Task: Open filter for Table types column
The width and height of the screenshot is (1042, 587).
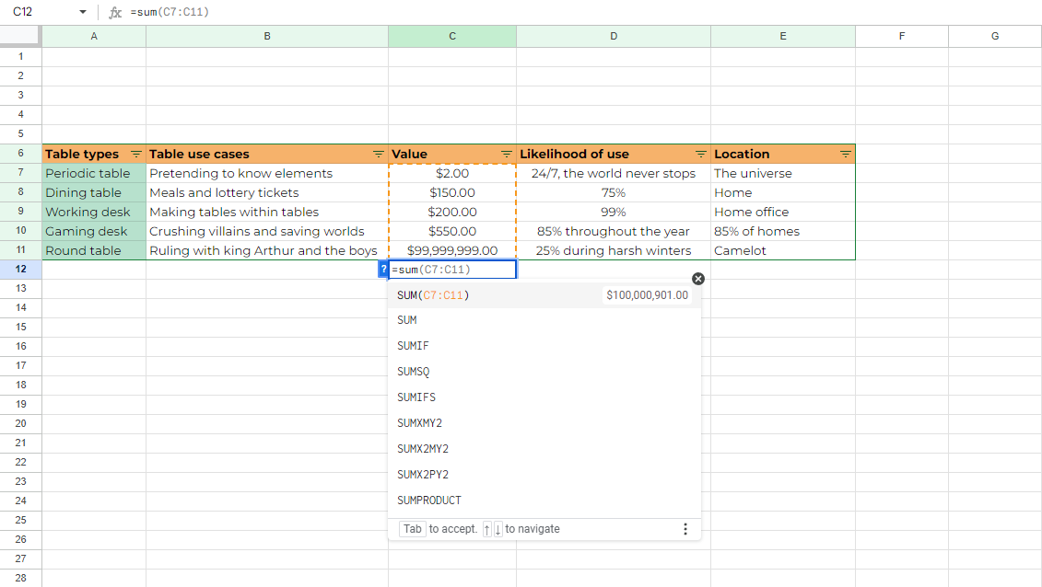Action: pos(136,154)
